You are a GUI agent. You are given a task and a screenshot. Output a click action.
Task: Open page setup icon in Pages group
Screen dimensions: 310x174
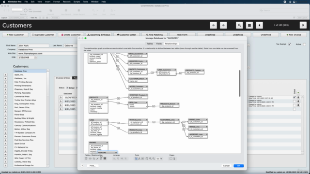(x=174, y=159)
